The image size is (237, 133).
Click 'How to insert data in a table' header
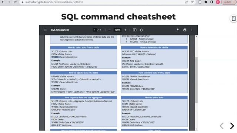(x=154, y=48)
